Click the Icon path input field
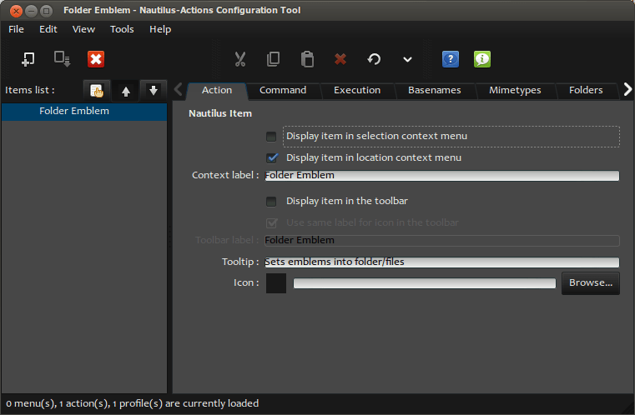This screenshot has height=415, width=635. pos(425,283)
